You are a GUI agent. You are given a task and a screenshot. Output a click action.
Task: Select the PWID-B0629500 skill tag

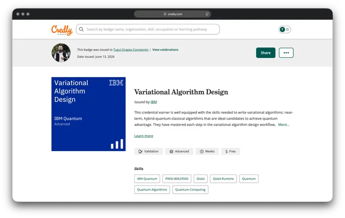pos(177,179)
